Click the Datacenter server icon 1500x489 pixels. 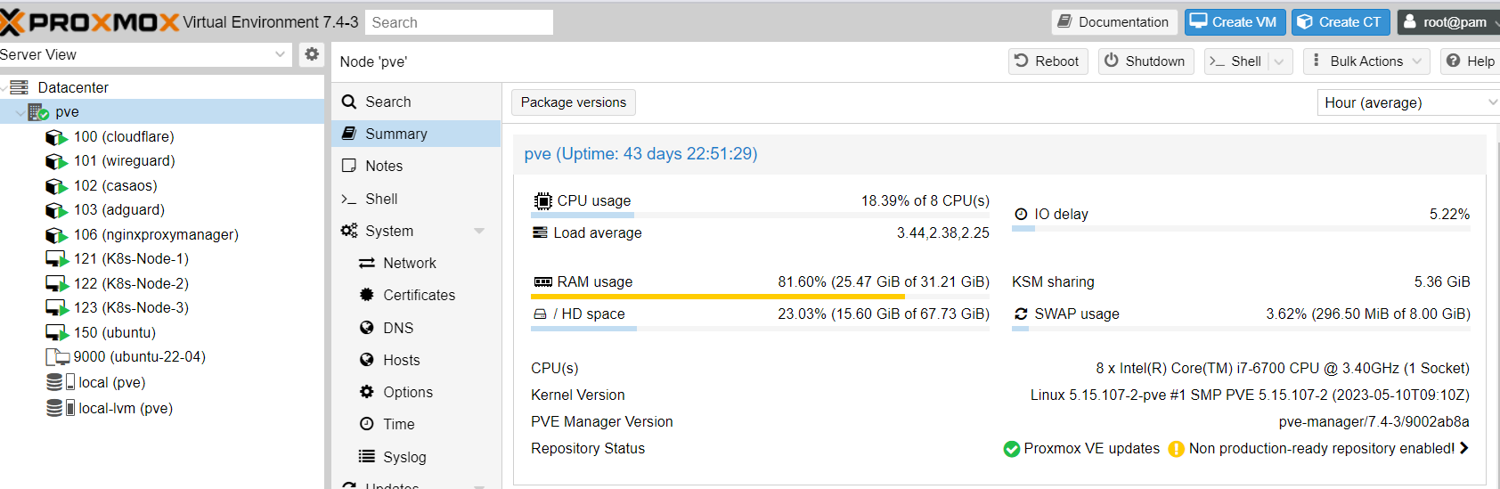click(19, 87)
